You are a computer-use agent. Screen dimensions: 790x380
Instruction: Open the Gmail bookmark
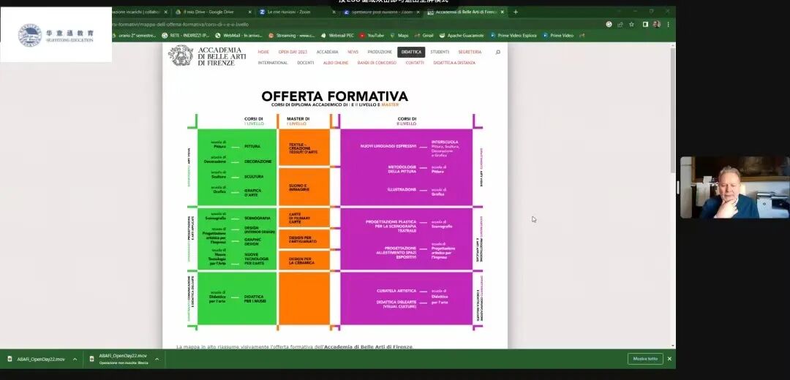pos(424,36)
